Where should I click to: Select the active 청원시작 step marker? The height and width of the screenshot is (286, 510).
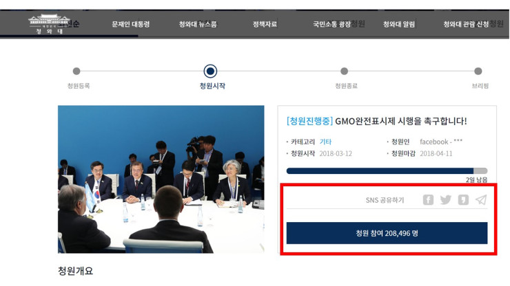click(x=210, y=71)
